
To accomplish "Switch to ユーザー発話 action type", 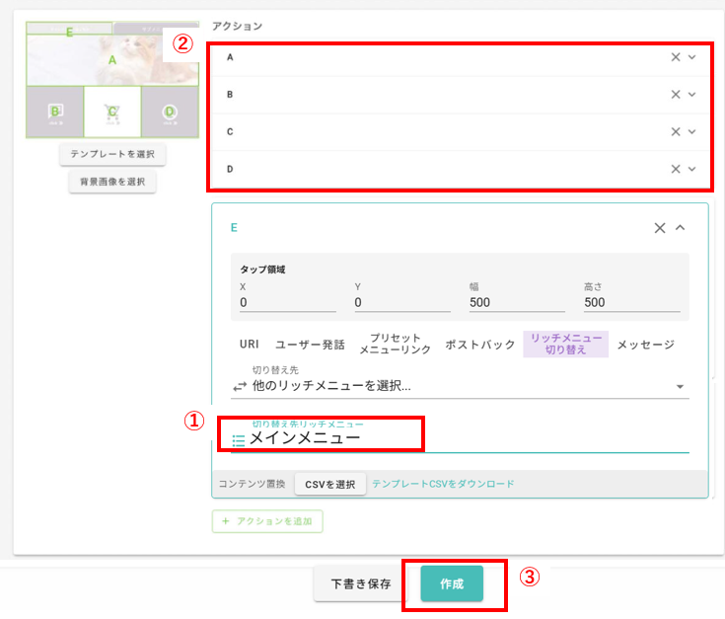I will click(310, 345).
